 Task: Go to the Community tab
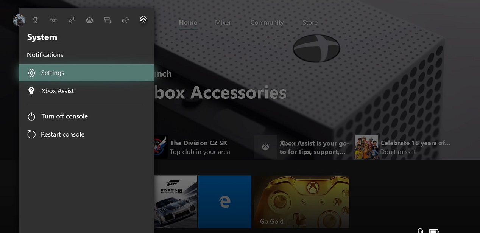pos(267,23)
